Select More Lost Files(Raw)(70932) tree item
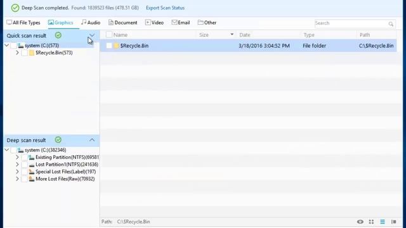Image resolution: width=406 pixels, height=228 pixels. point(65,179)
